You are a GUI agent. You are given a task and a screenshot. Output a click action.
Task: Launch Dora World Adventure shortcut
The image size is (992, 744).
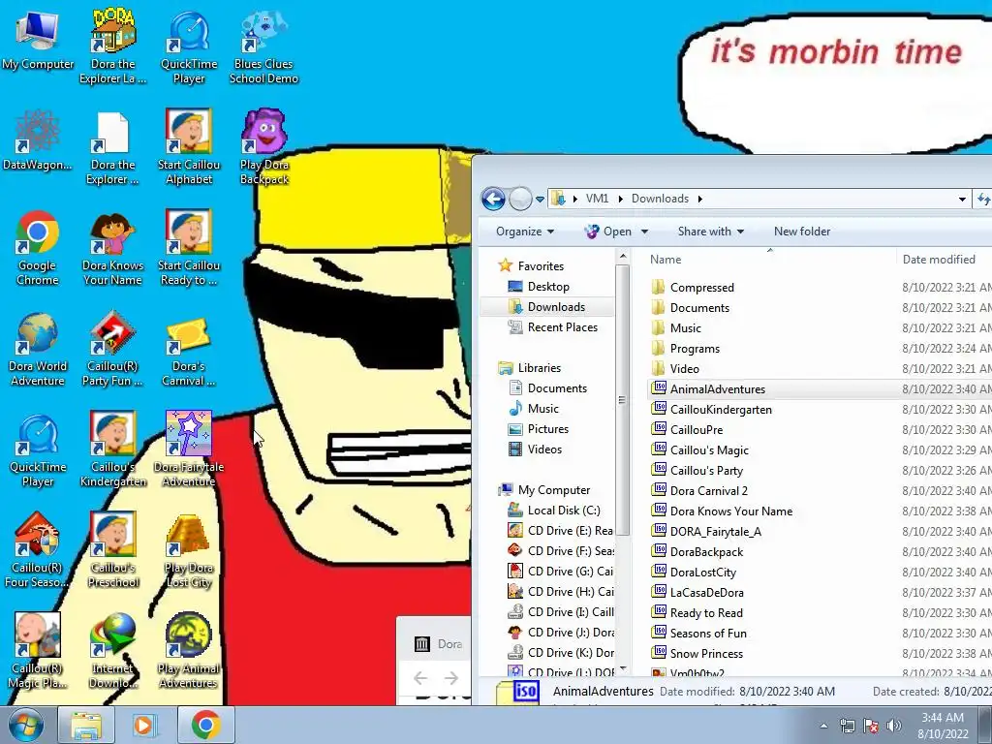pos(38,348)
